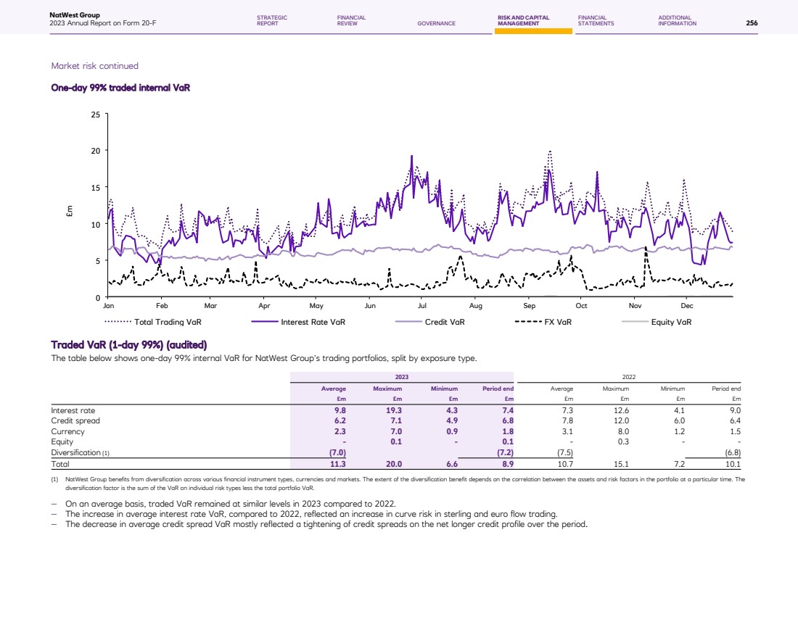
Task: Select the Equity VaR legend entry
Action: (670, 322)
